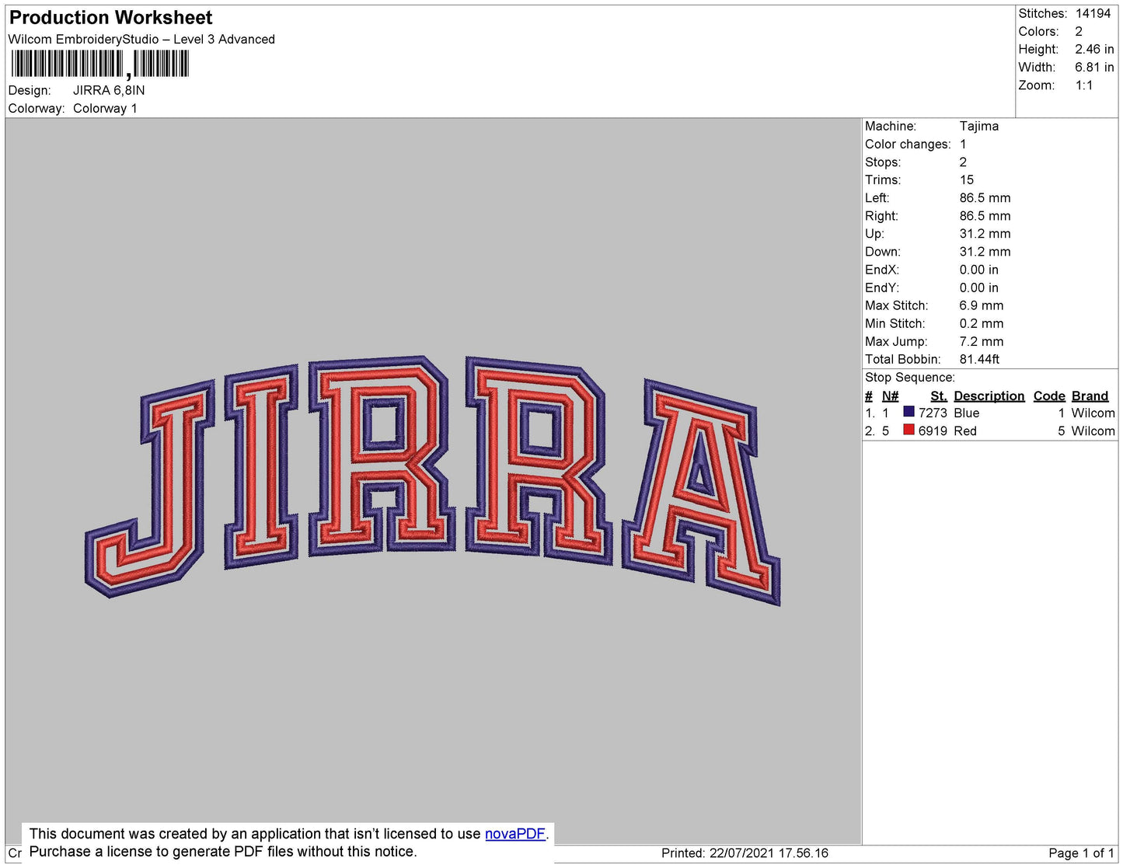Click the Page 1 of 1 indicator
1123x868 pixels.
coord(1081,853)
